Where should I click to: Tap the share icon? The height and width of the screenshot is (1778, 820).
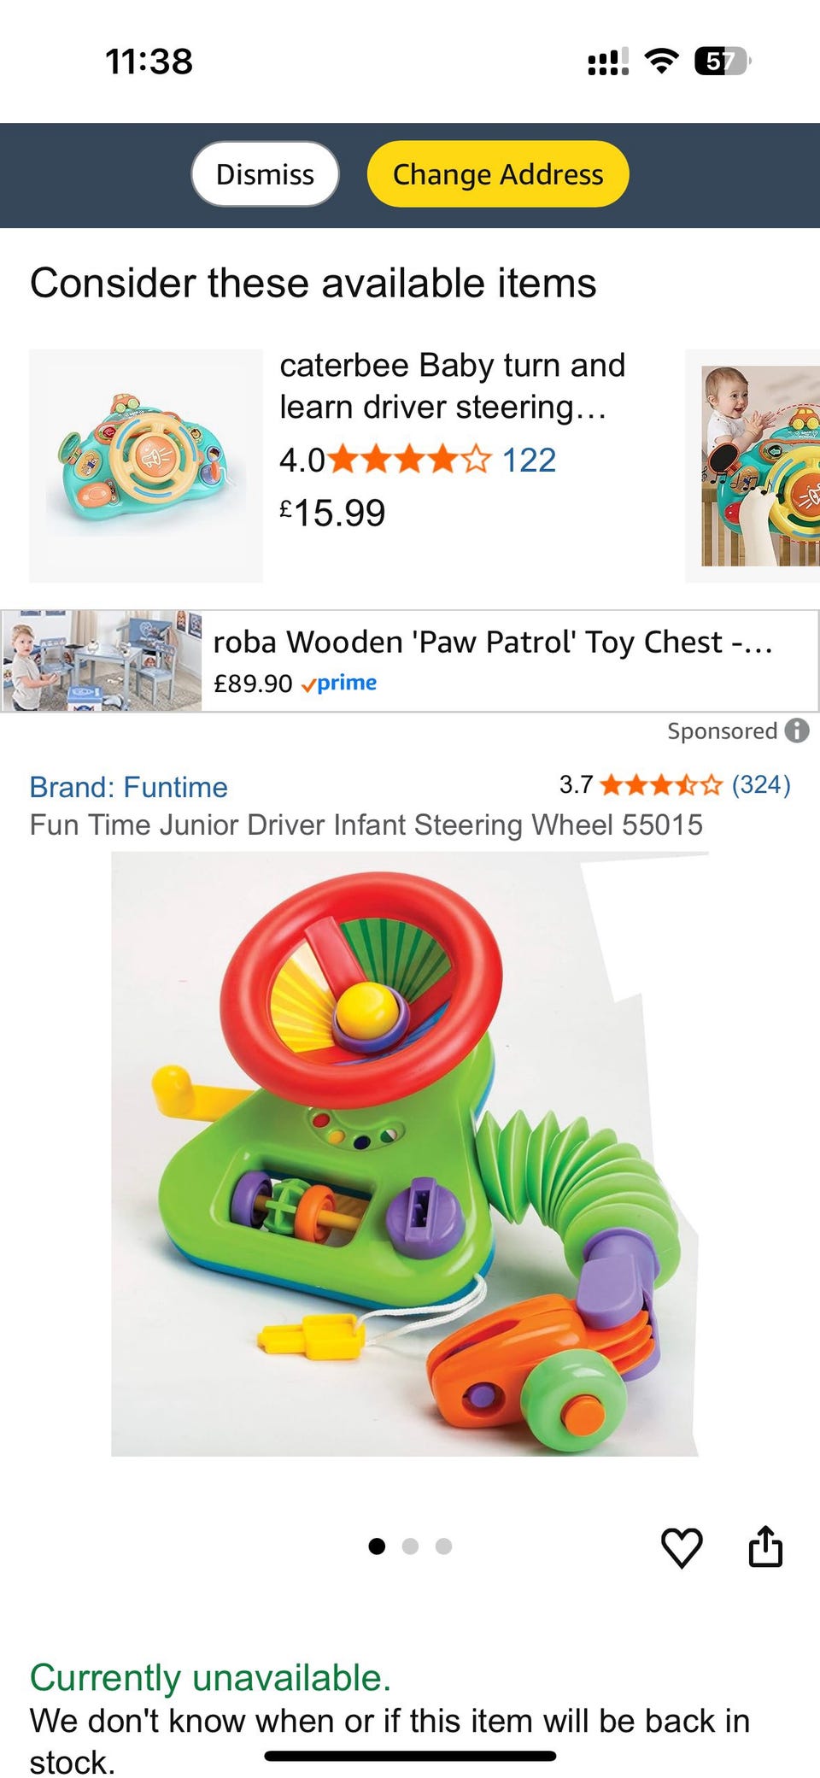[765, 1546]
